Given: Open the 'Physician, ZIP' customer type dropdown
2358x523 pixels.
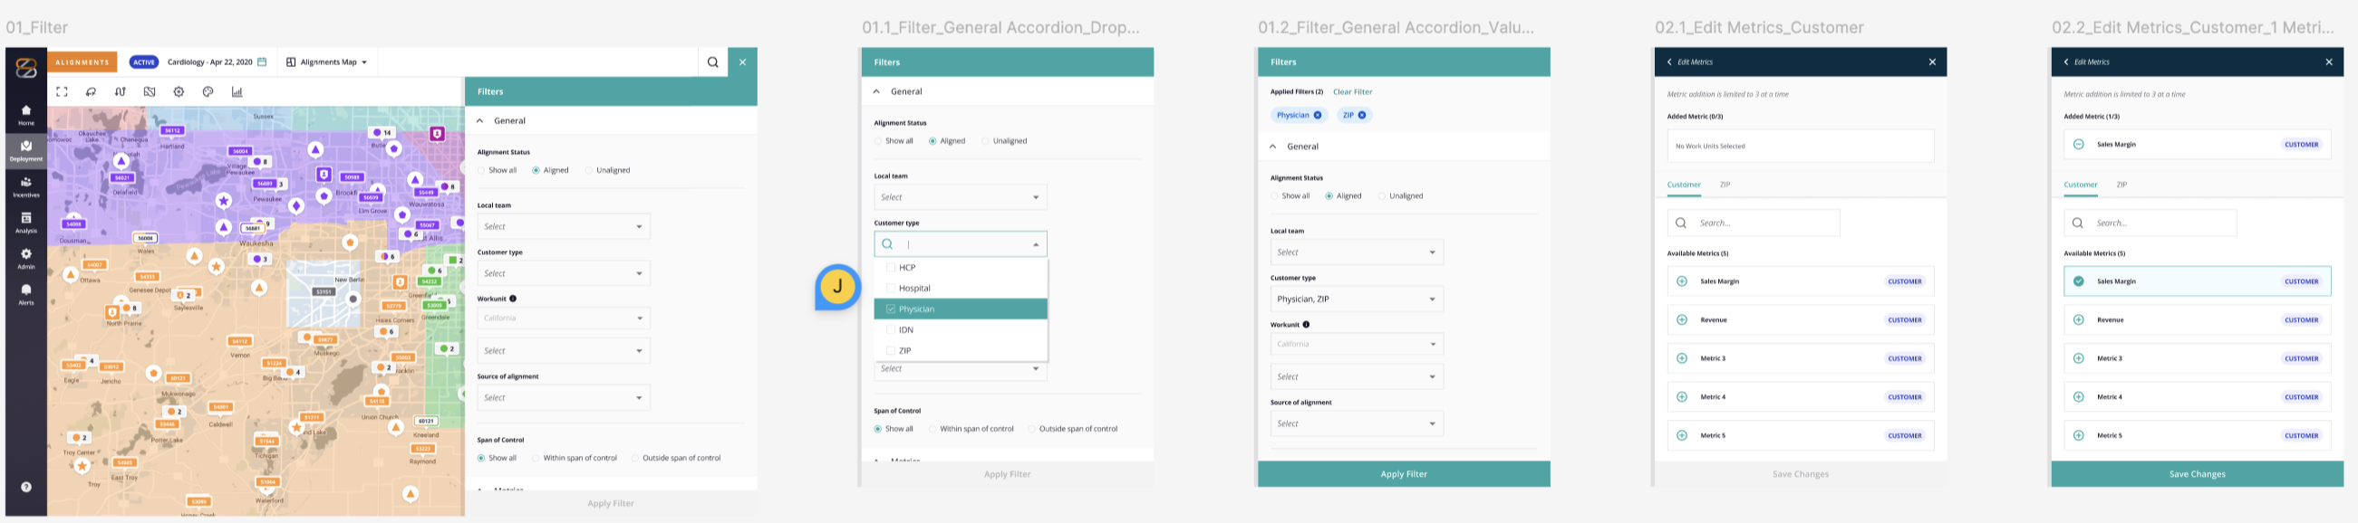Looking at the screenshot, I should point(1356,299).
